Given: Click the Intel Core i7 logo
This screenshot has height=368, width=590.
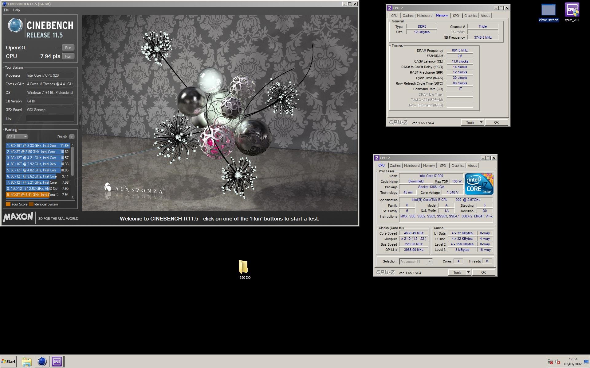Looking at the screenshot, I should [479, 184].
